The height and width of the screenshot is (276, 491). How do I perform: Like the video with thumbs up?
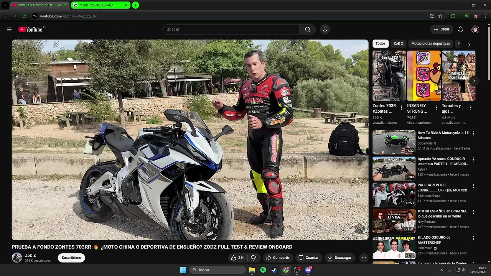237,258
